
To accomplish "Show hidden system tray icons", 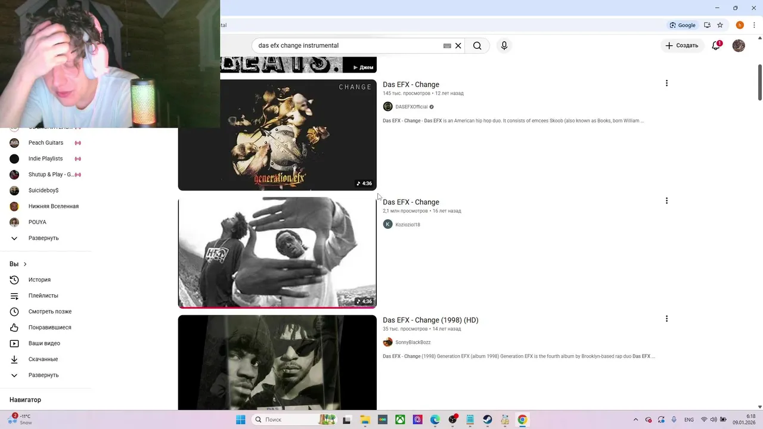I will [635, 419].
